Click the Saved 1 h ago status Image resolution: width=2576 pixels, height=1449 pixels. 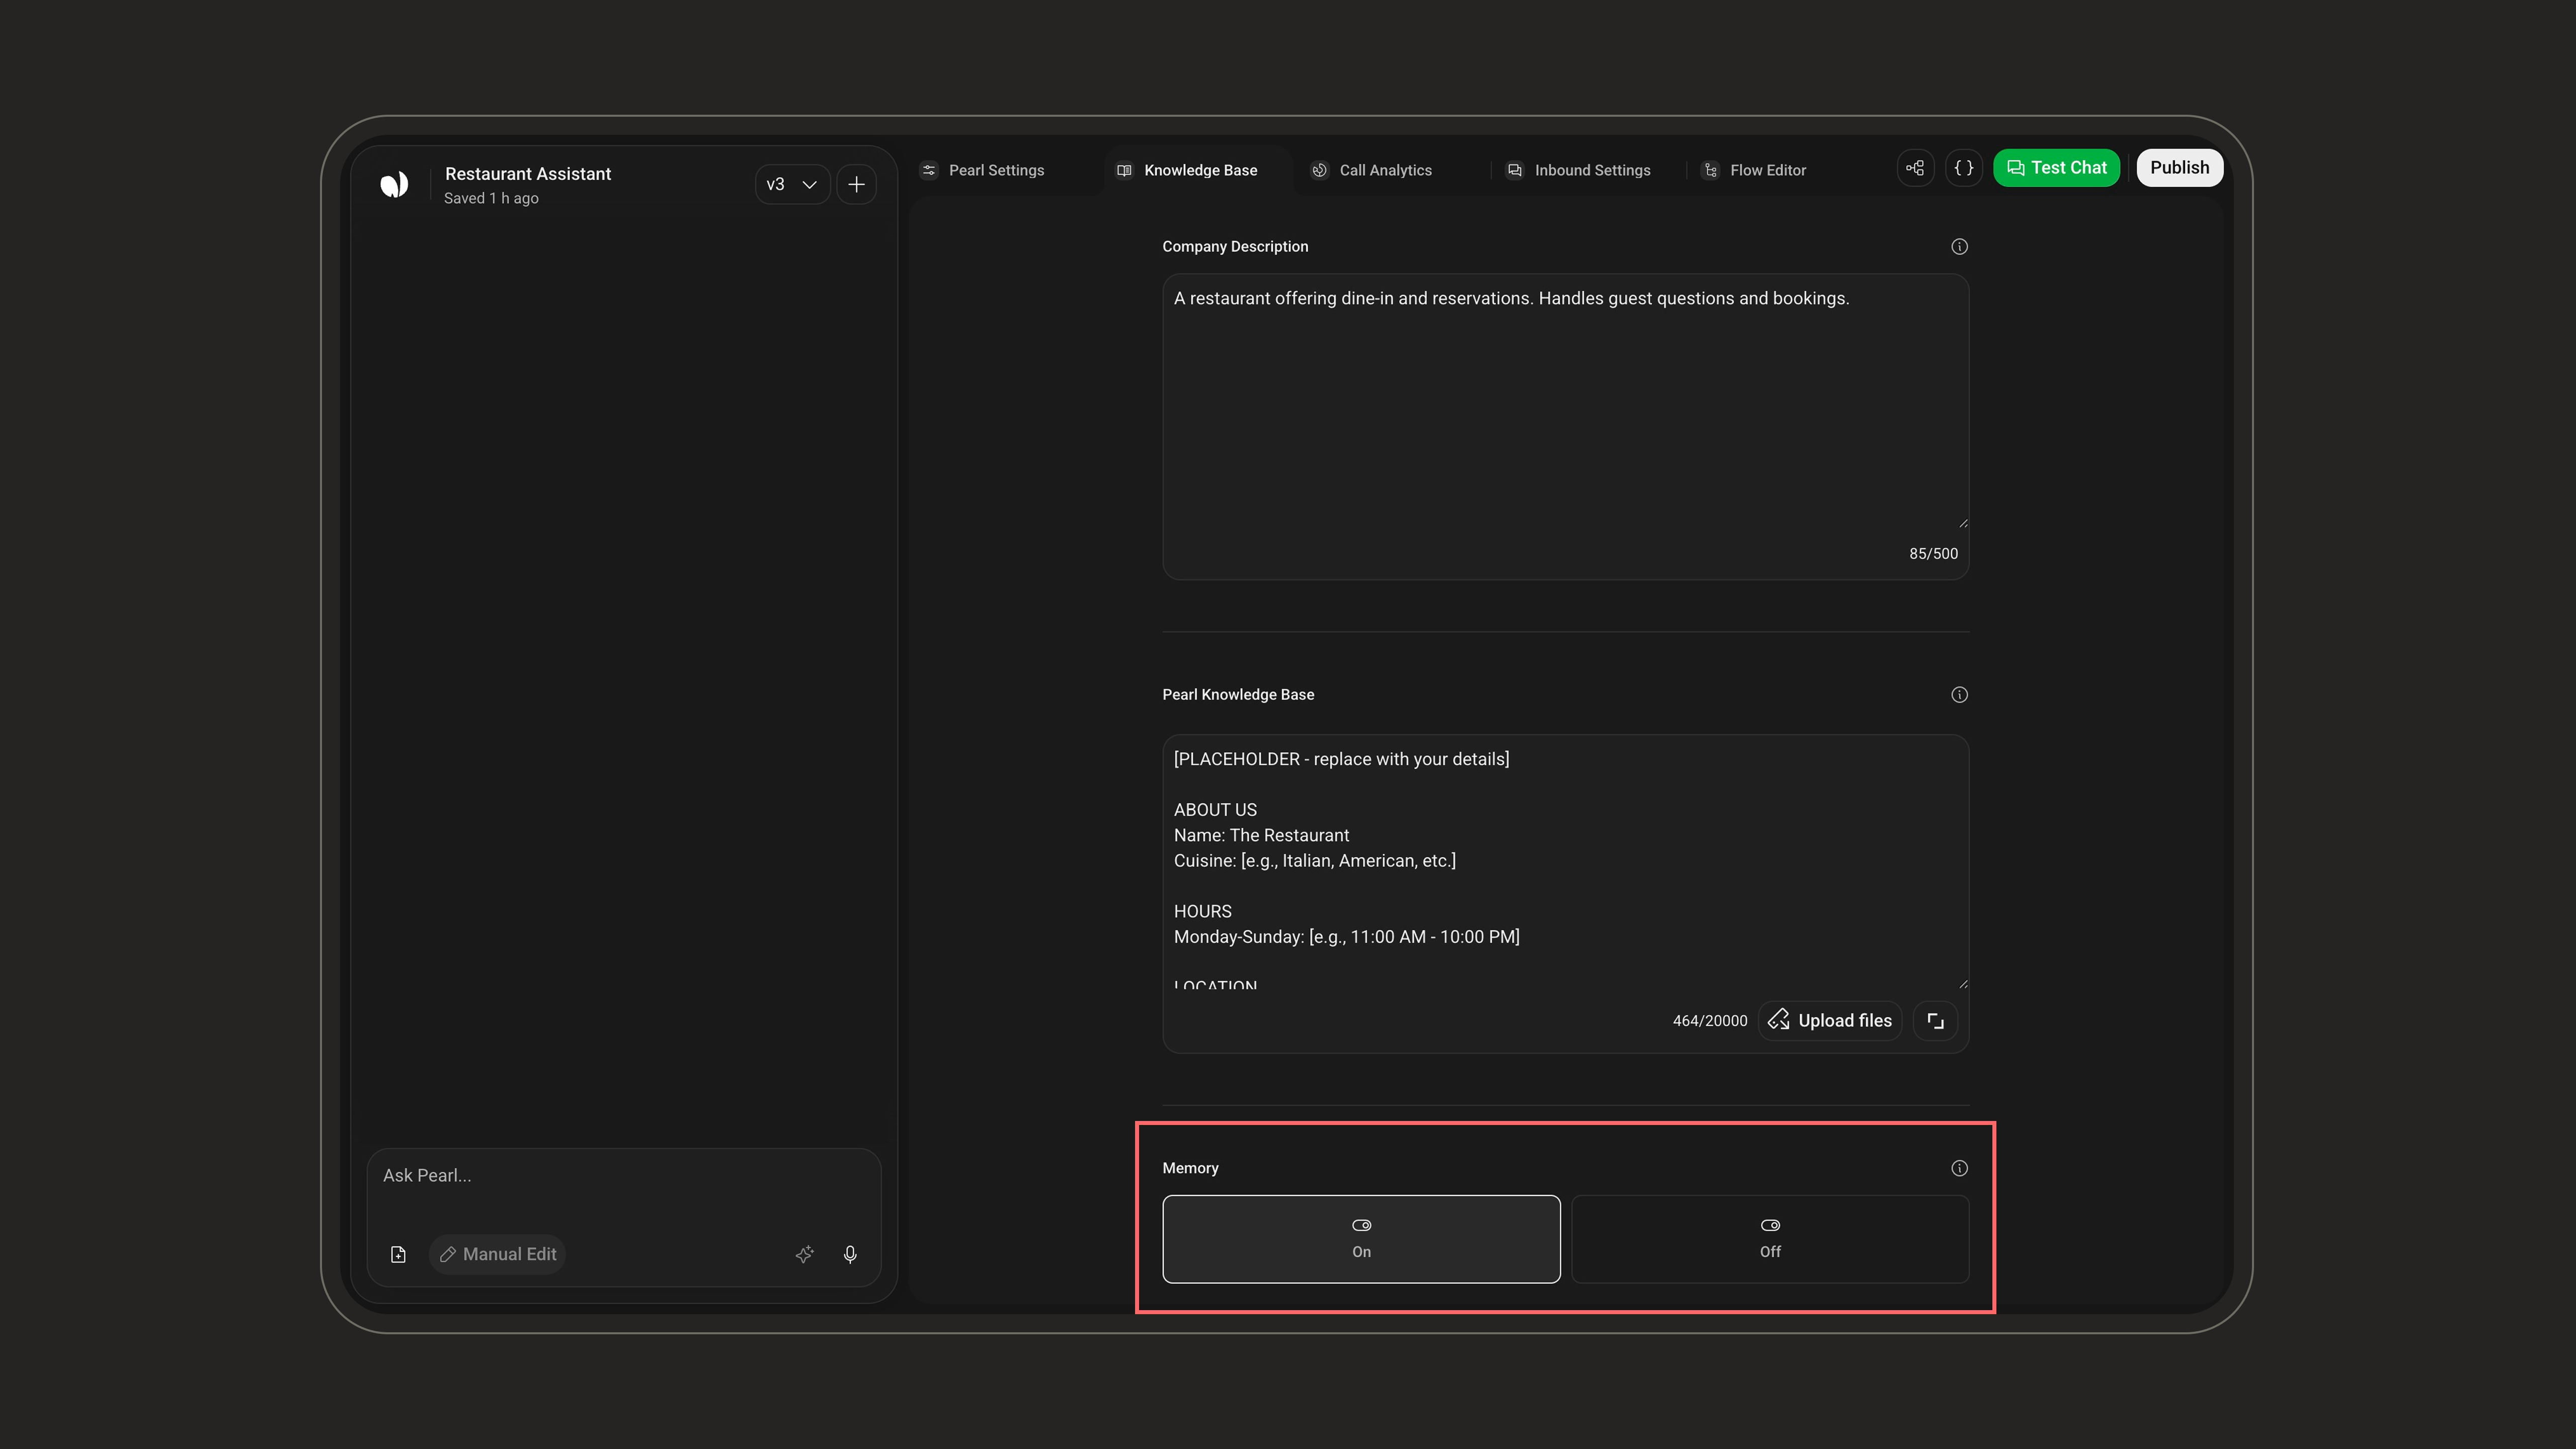tap(491, 198)
